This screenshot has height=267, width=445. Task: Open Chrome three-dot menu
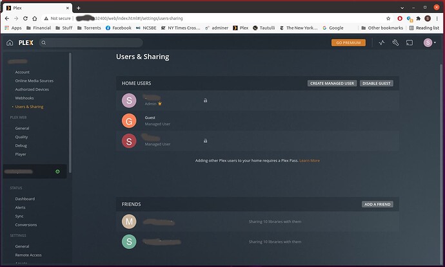click(x=437, y=19)
